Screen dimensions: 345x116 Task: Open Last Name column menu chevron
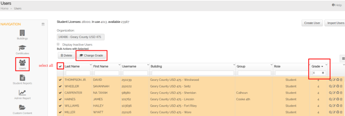(91, 65)
